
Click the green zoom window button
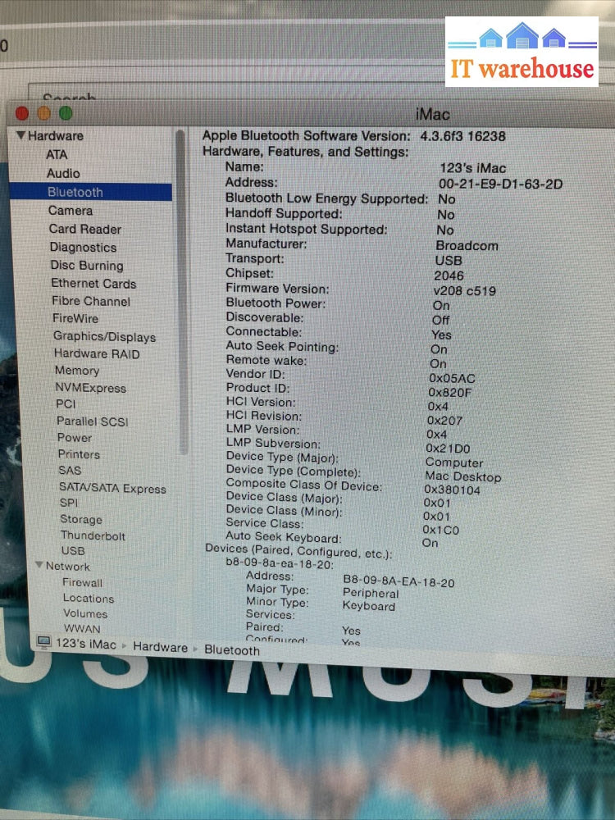pyautogui.click(x=66, y=114)
